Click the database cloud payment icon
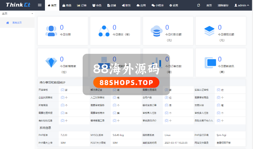253x149 pixels. tap(156, 31)
